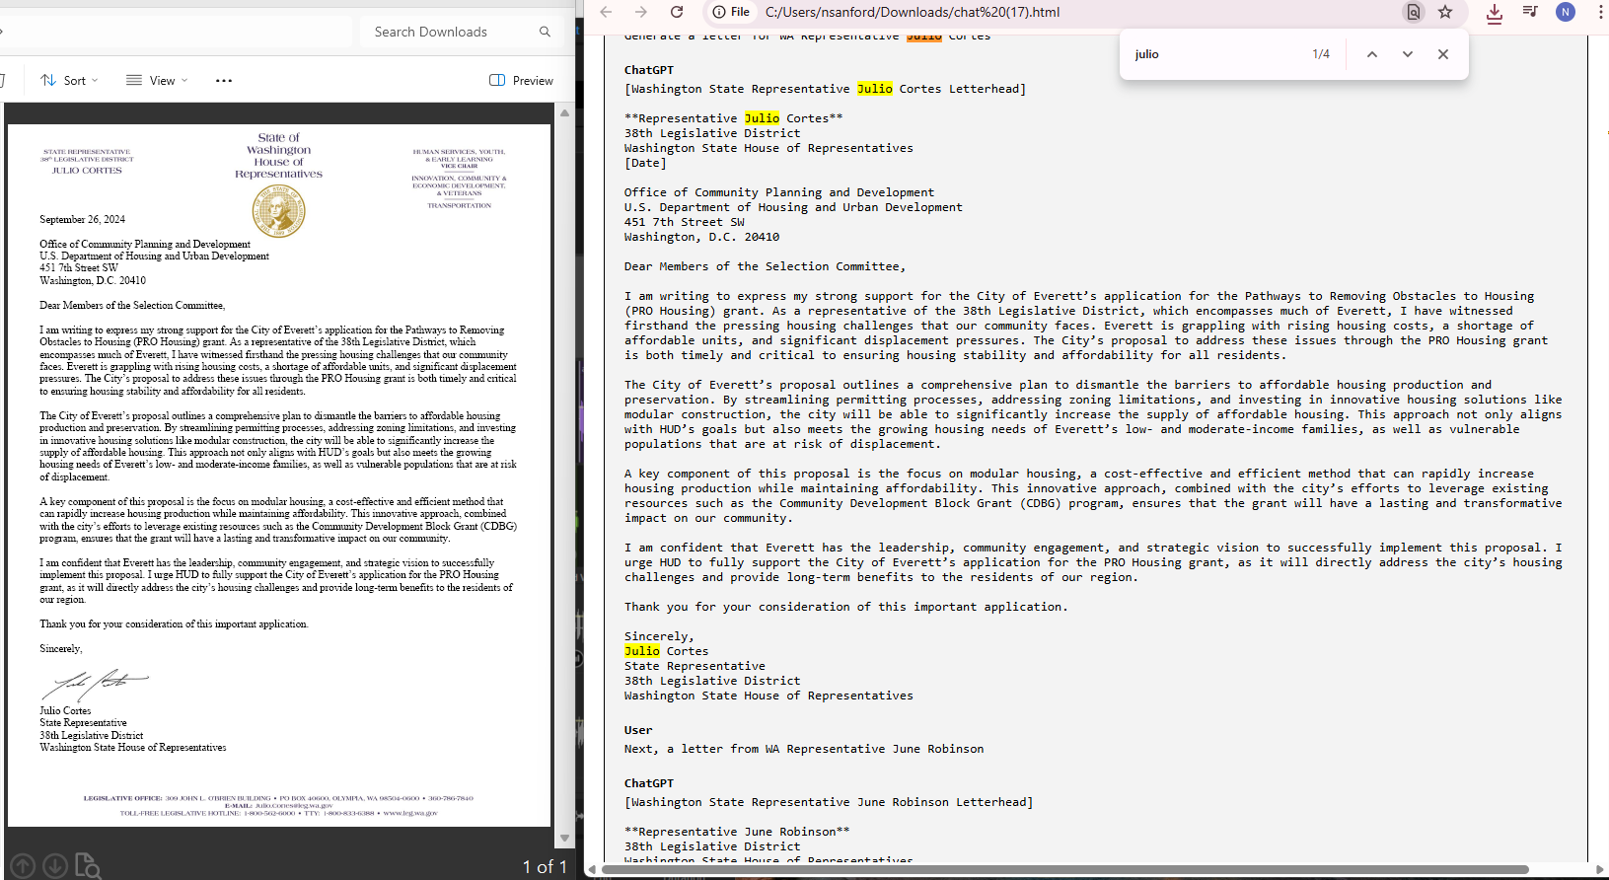Expand the Sort dropdown
Viewport: 1609px width, 880px height.
[69, 80]
